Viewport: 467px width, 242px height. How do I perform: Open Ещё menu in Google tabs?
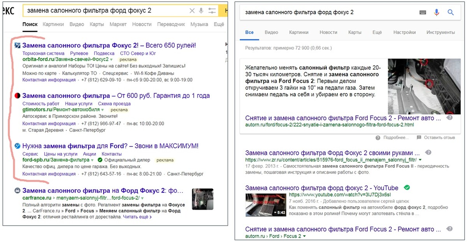click(377, 32)
